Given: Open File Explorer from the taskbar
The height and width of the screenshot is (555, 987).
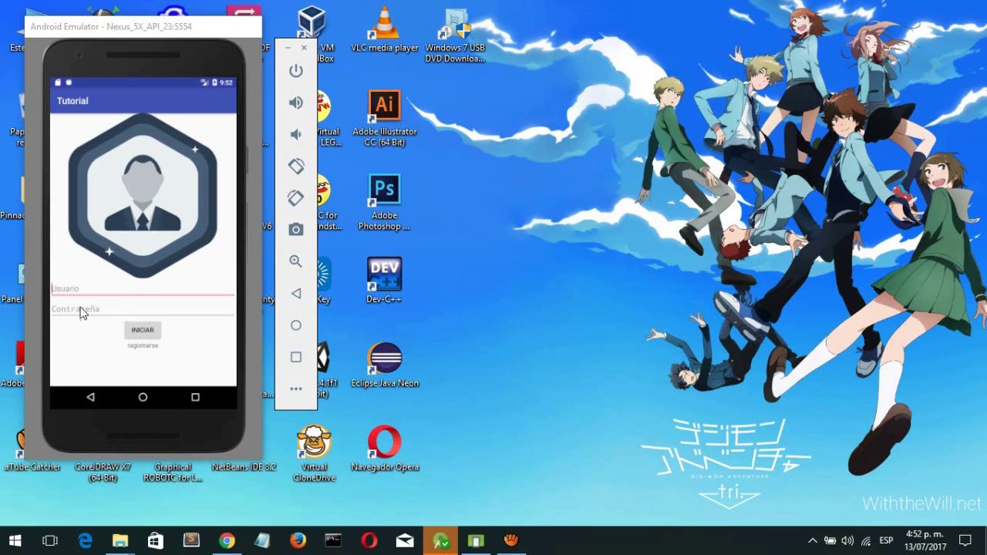Looking at the screenshot, I should tap(120, 540).
